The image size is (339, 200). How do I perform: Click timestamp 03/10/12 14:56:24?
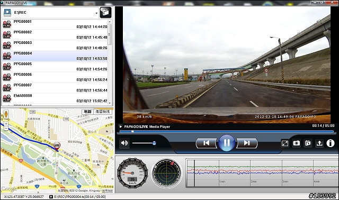tap(92, 80)
